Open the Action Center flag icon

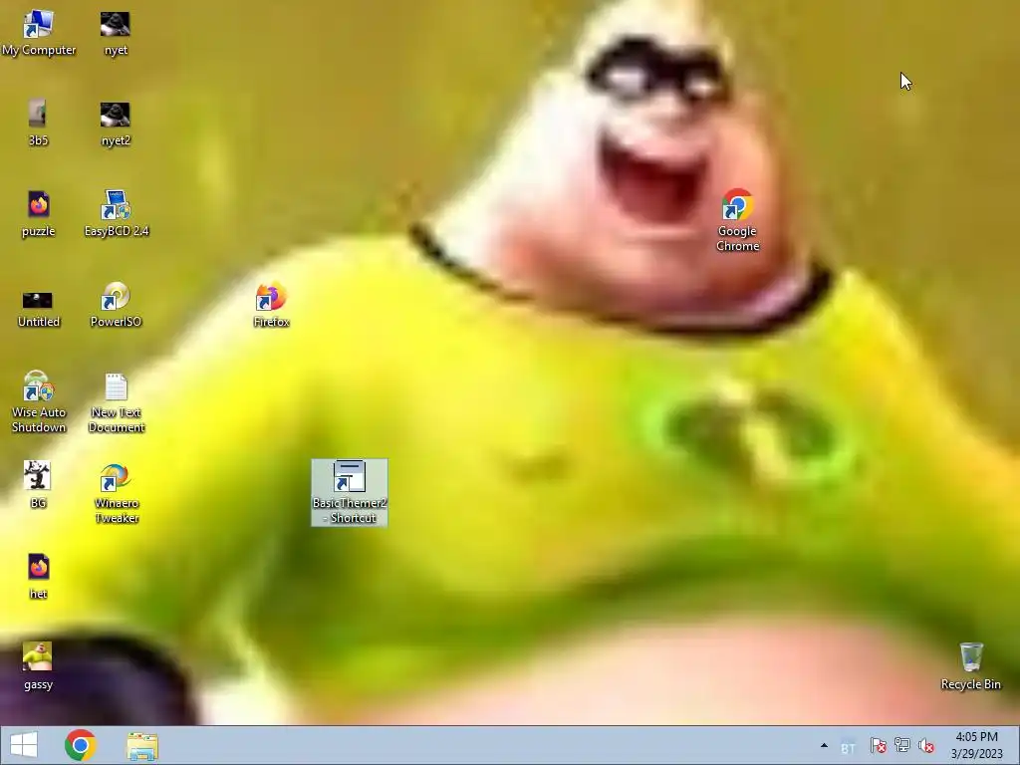[x=878, y=745]
